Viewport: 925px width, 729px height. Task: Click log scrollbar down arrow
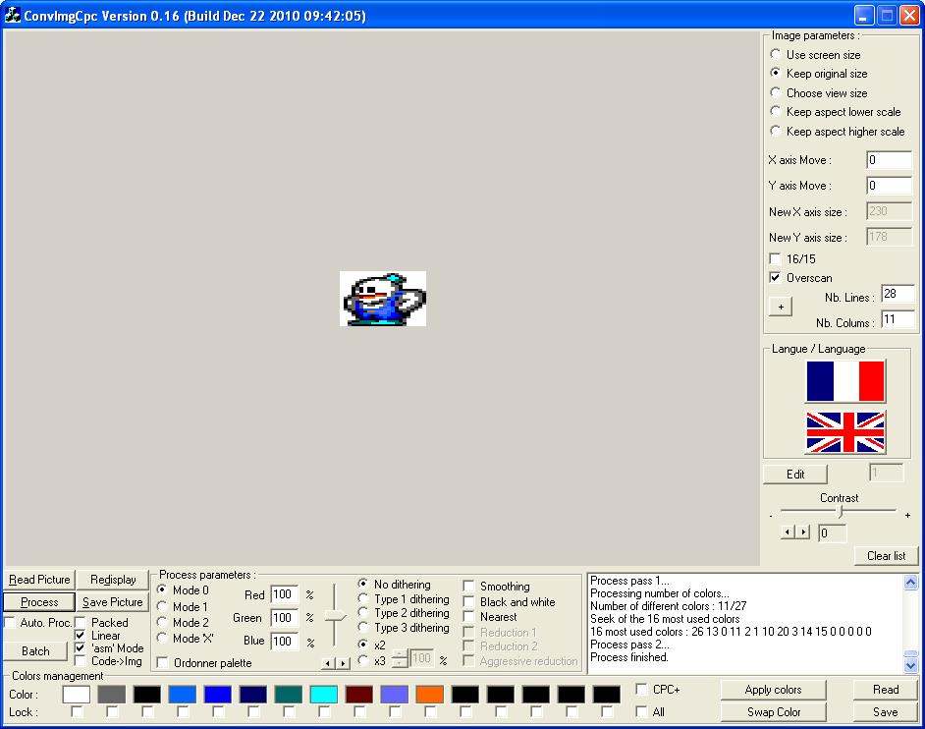click(x=910, y=665)
